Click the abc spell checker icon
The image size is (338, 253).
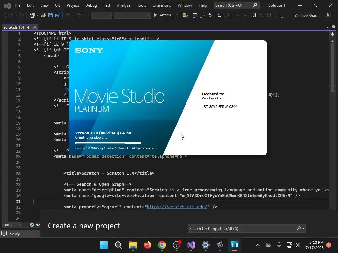click(210, 15)
